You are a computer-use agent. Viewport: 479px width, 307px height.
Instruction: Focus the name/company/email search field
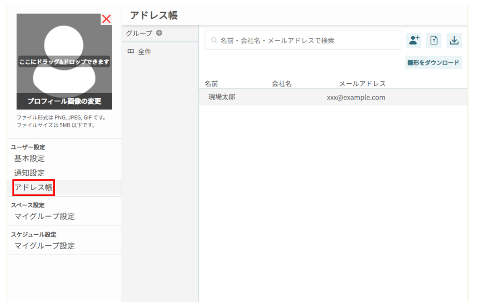pyautogui.click(x=306, y=41)
